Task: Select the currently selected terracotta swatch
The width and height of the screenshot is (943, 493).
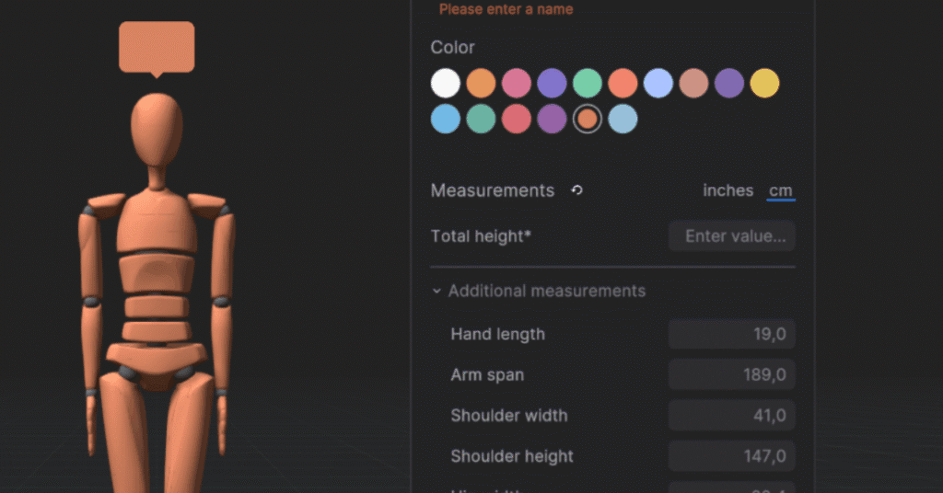Action: coord(587,119)
